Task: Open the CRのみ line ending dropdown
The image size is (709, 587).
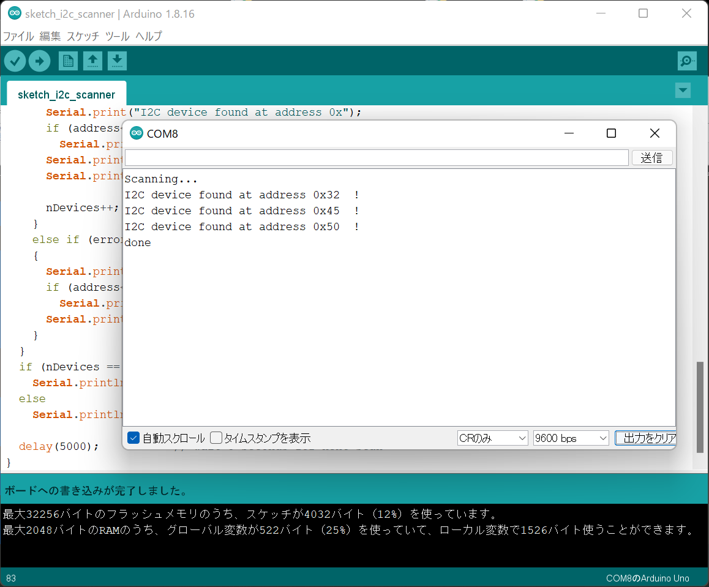Action: click(x=492, y=438)
